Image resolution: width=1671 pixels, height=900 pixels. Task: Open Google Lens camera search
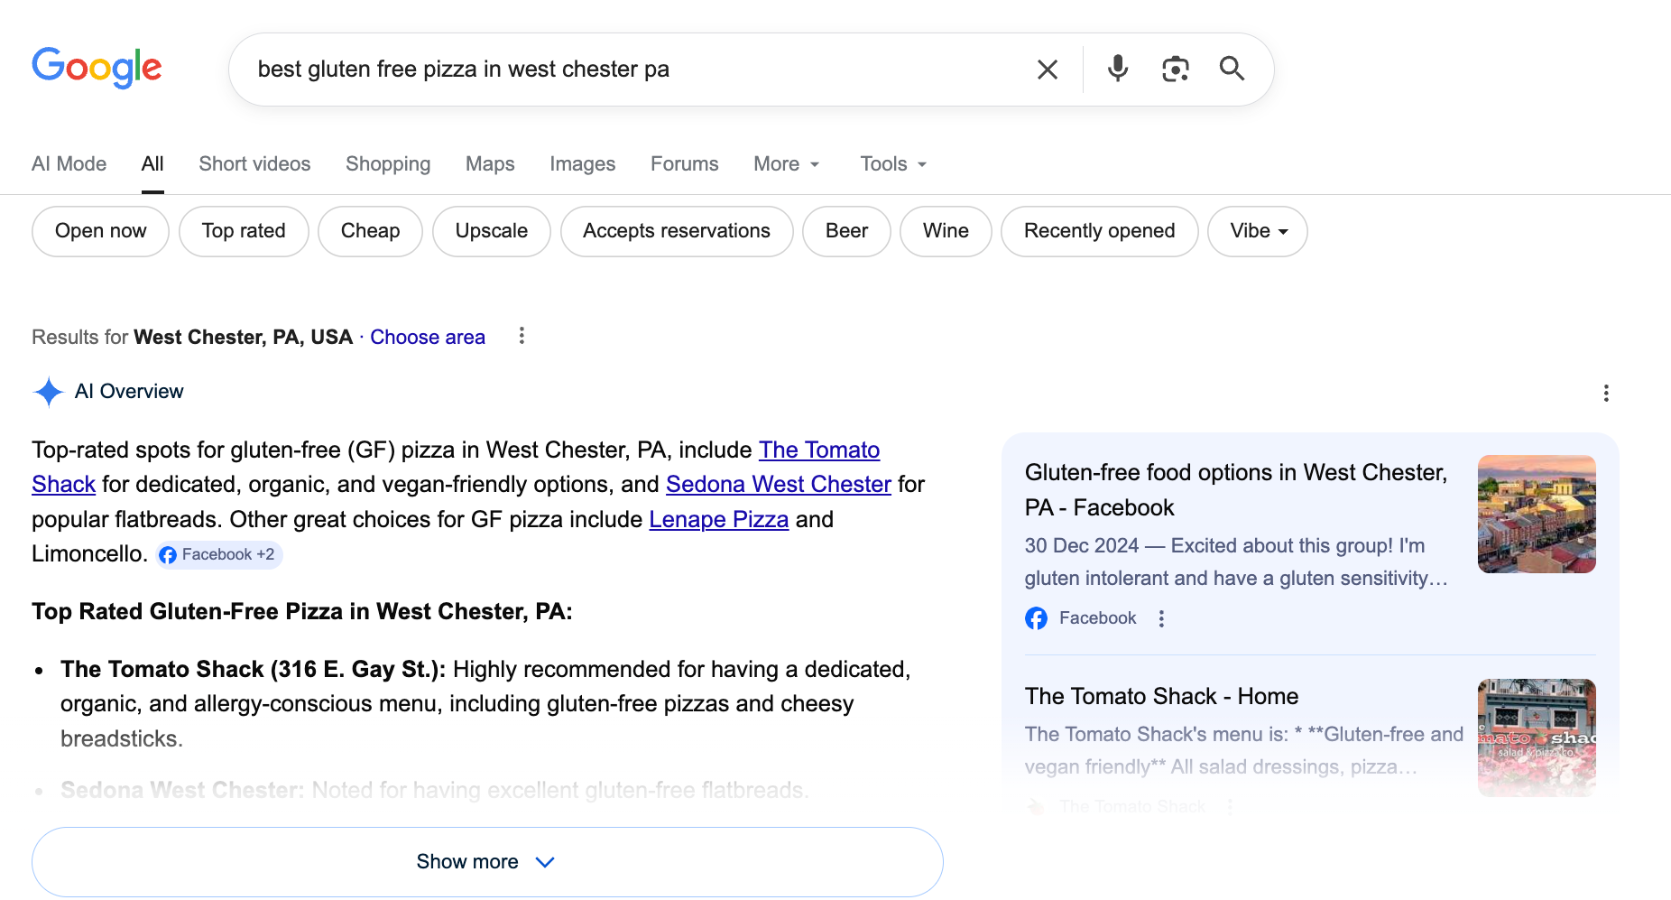pyautogui.click(x=1175, y=69)
